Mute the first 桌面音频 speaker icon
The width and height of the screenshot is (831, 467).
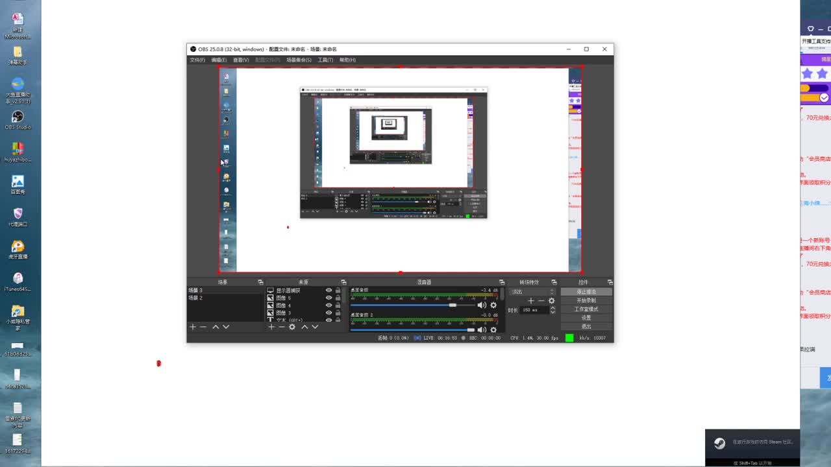tap(482, 305)
